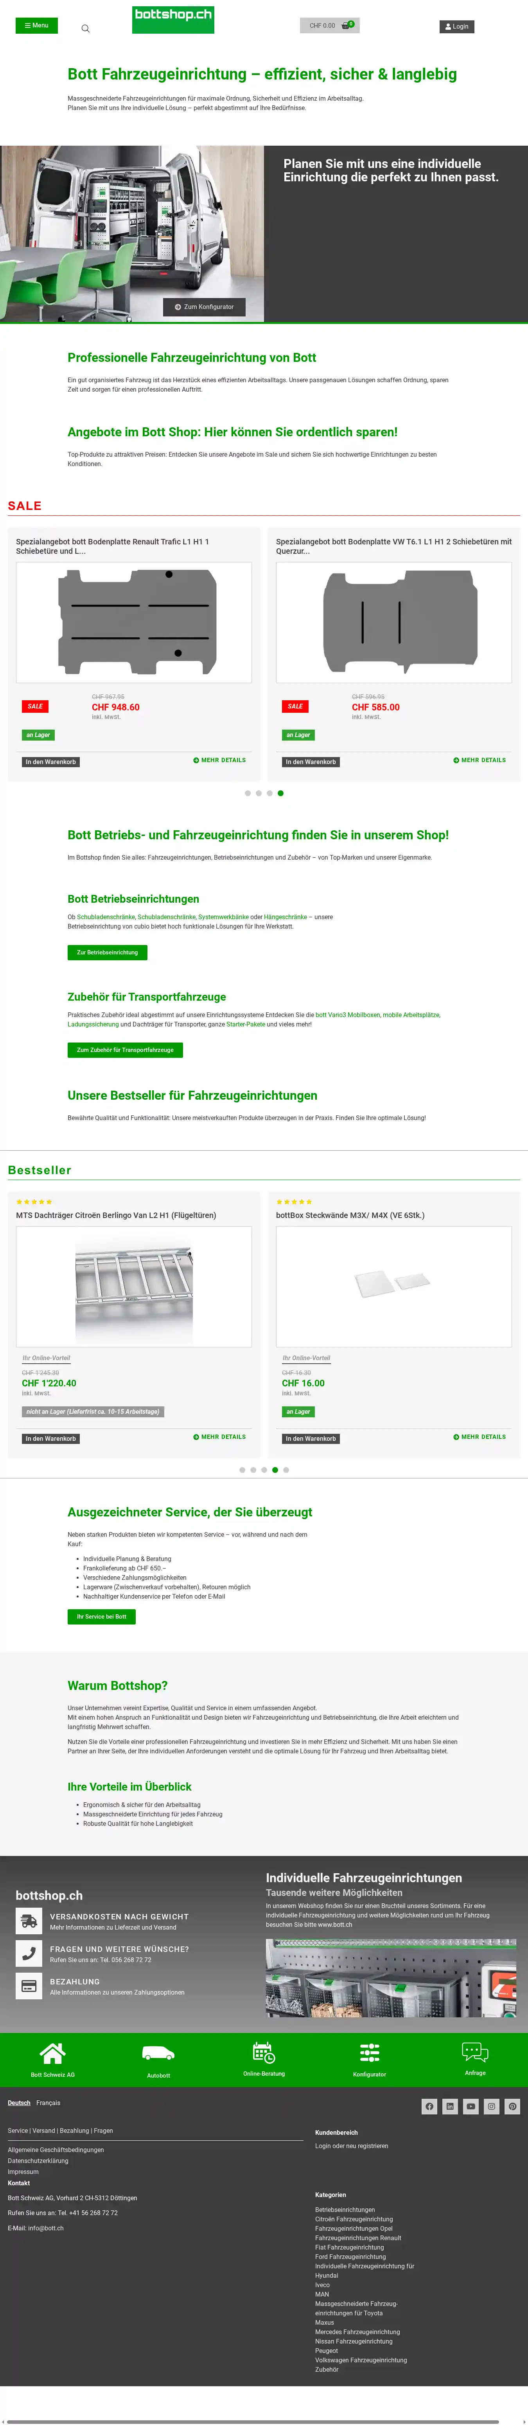The width and height of the screenshot is (528, 2425).
Task: Open the Konfigurator sliders icon
Action: coord(369,2051)
